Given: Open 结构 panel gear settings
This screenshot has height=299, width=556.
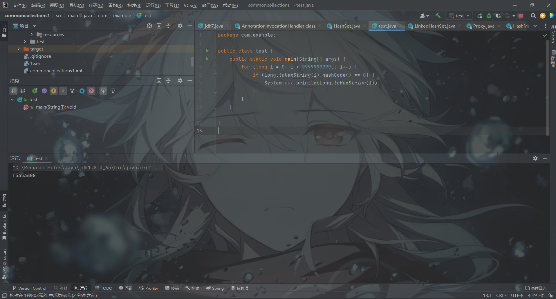Looking at the screenshot, I should [x=180, y=81].
